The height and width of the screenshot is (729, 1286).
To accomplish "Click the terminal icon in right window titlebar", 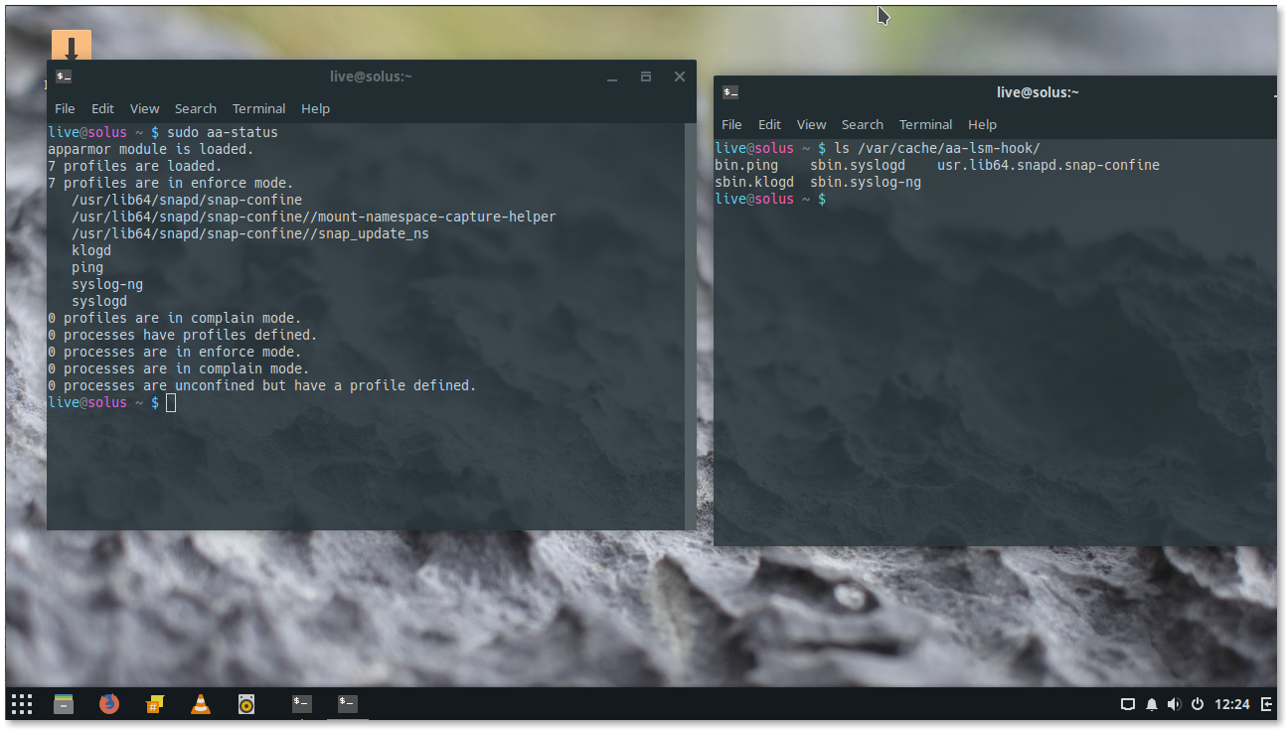I will coord(730,92).
